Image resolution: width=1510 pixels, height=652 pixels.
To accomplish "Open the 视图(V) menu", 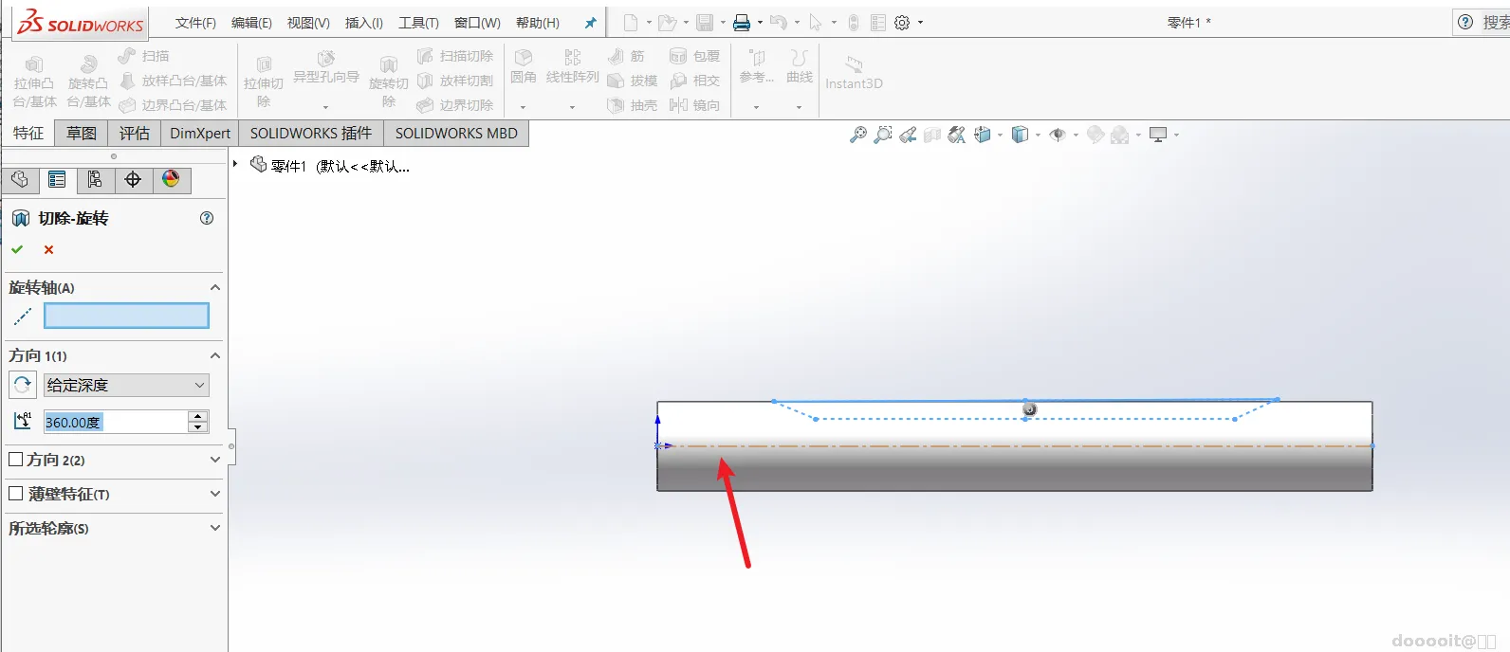I will (x=308, y=23).
